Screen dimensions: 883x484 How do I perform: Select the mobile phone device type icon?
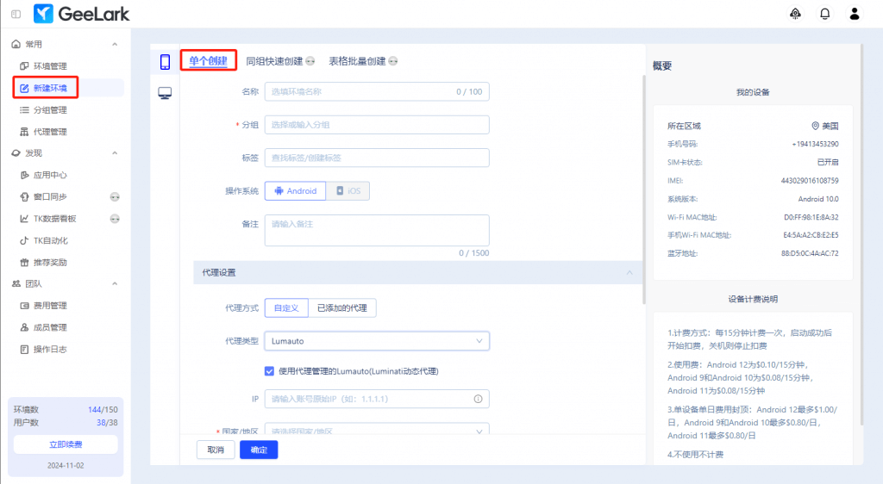pyautogui.click(x=165, y=62)
